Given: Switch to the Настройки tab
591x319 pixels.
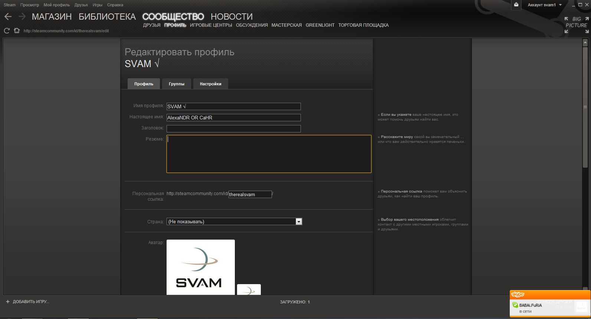Looking at the screenshot, I should [211, 84].
